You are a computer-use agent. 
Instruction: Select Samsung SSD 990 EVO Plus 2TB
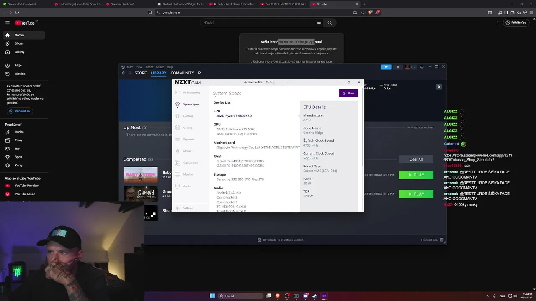coord(240,179)
